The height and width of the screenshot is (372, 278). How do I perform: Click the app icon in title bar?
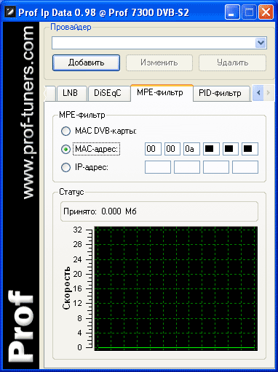tap(10, 12)
